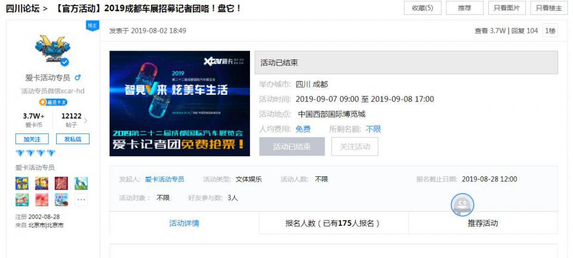Open the pink medal in the second row

coord(42,200)
